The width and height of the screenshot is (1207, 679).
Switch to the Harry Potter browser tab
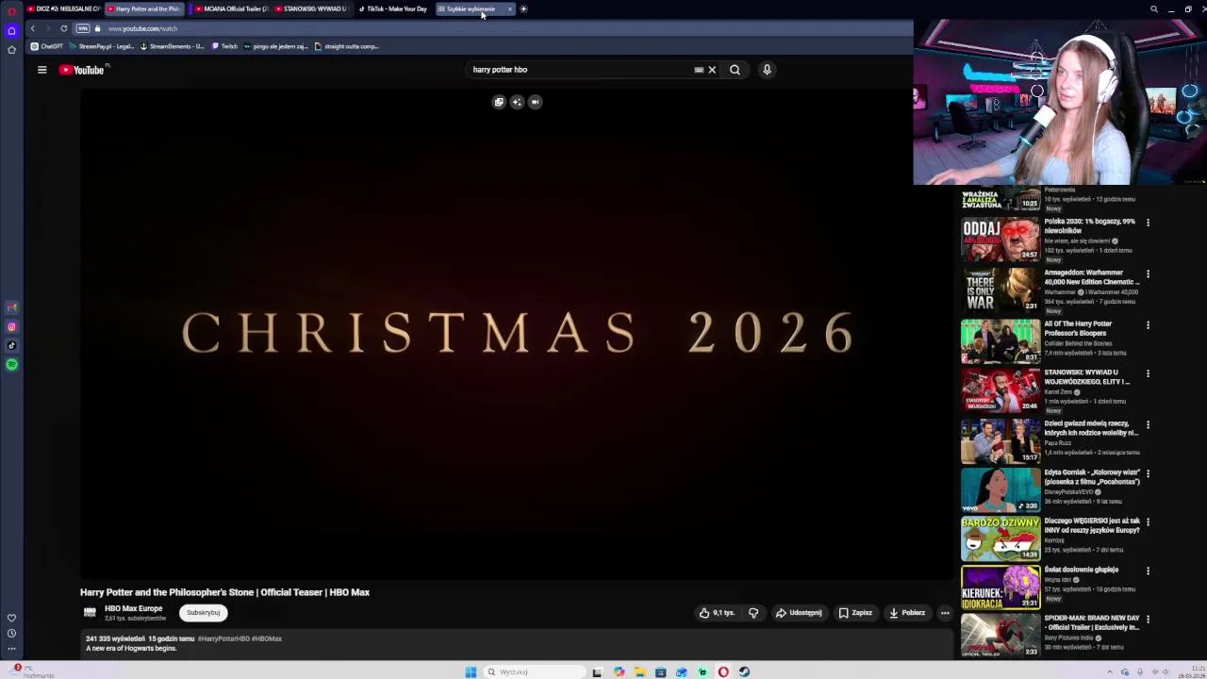point(144,8)
